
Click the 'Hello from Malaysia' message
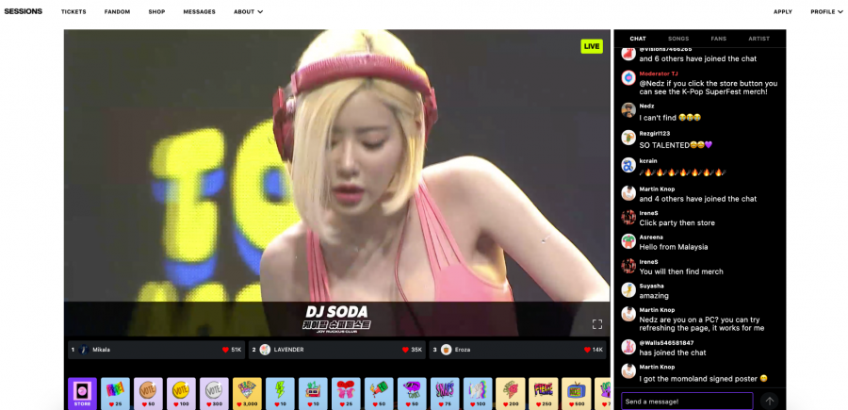pyautogui.click(x=674, y=247)
